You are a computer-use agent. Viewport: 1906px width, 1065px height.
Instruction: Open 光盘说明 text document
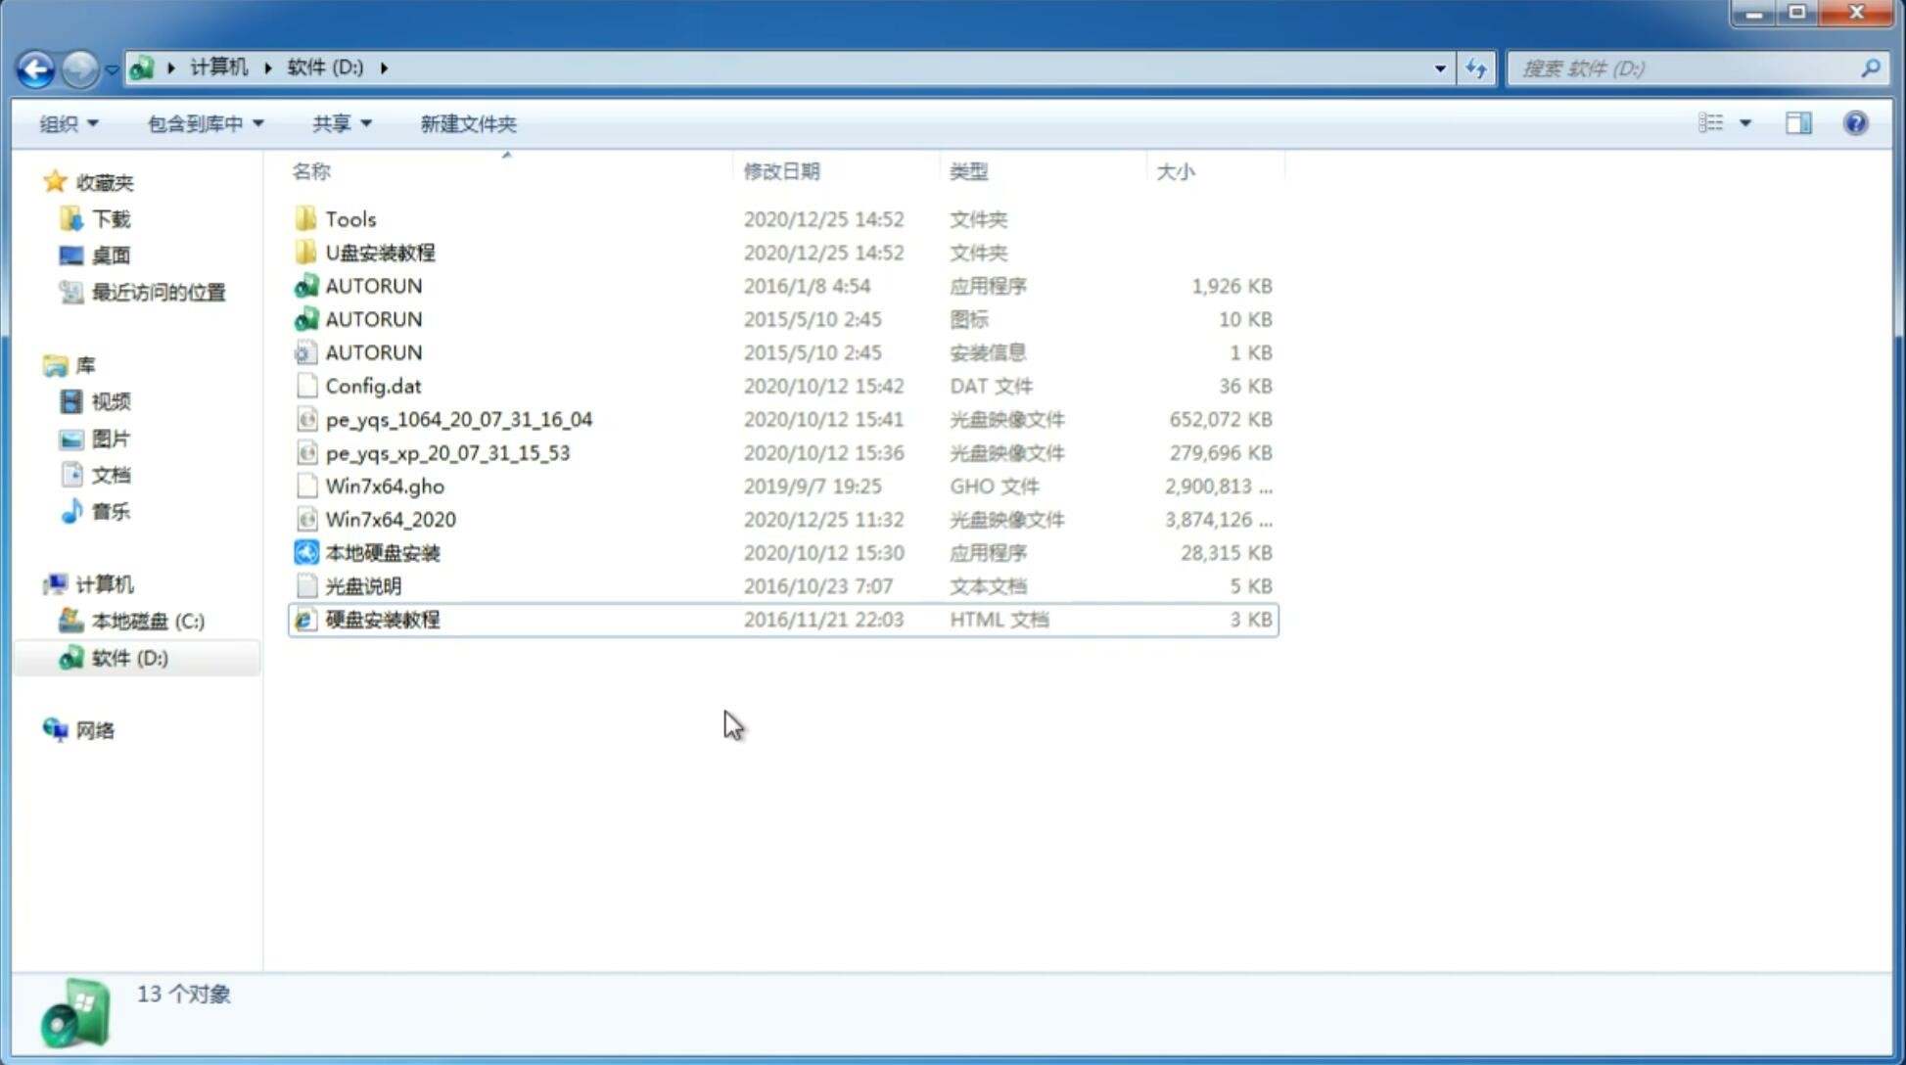[361, 584]
